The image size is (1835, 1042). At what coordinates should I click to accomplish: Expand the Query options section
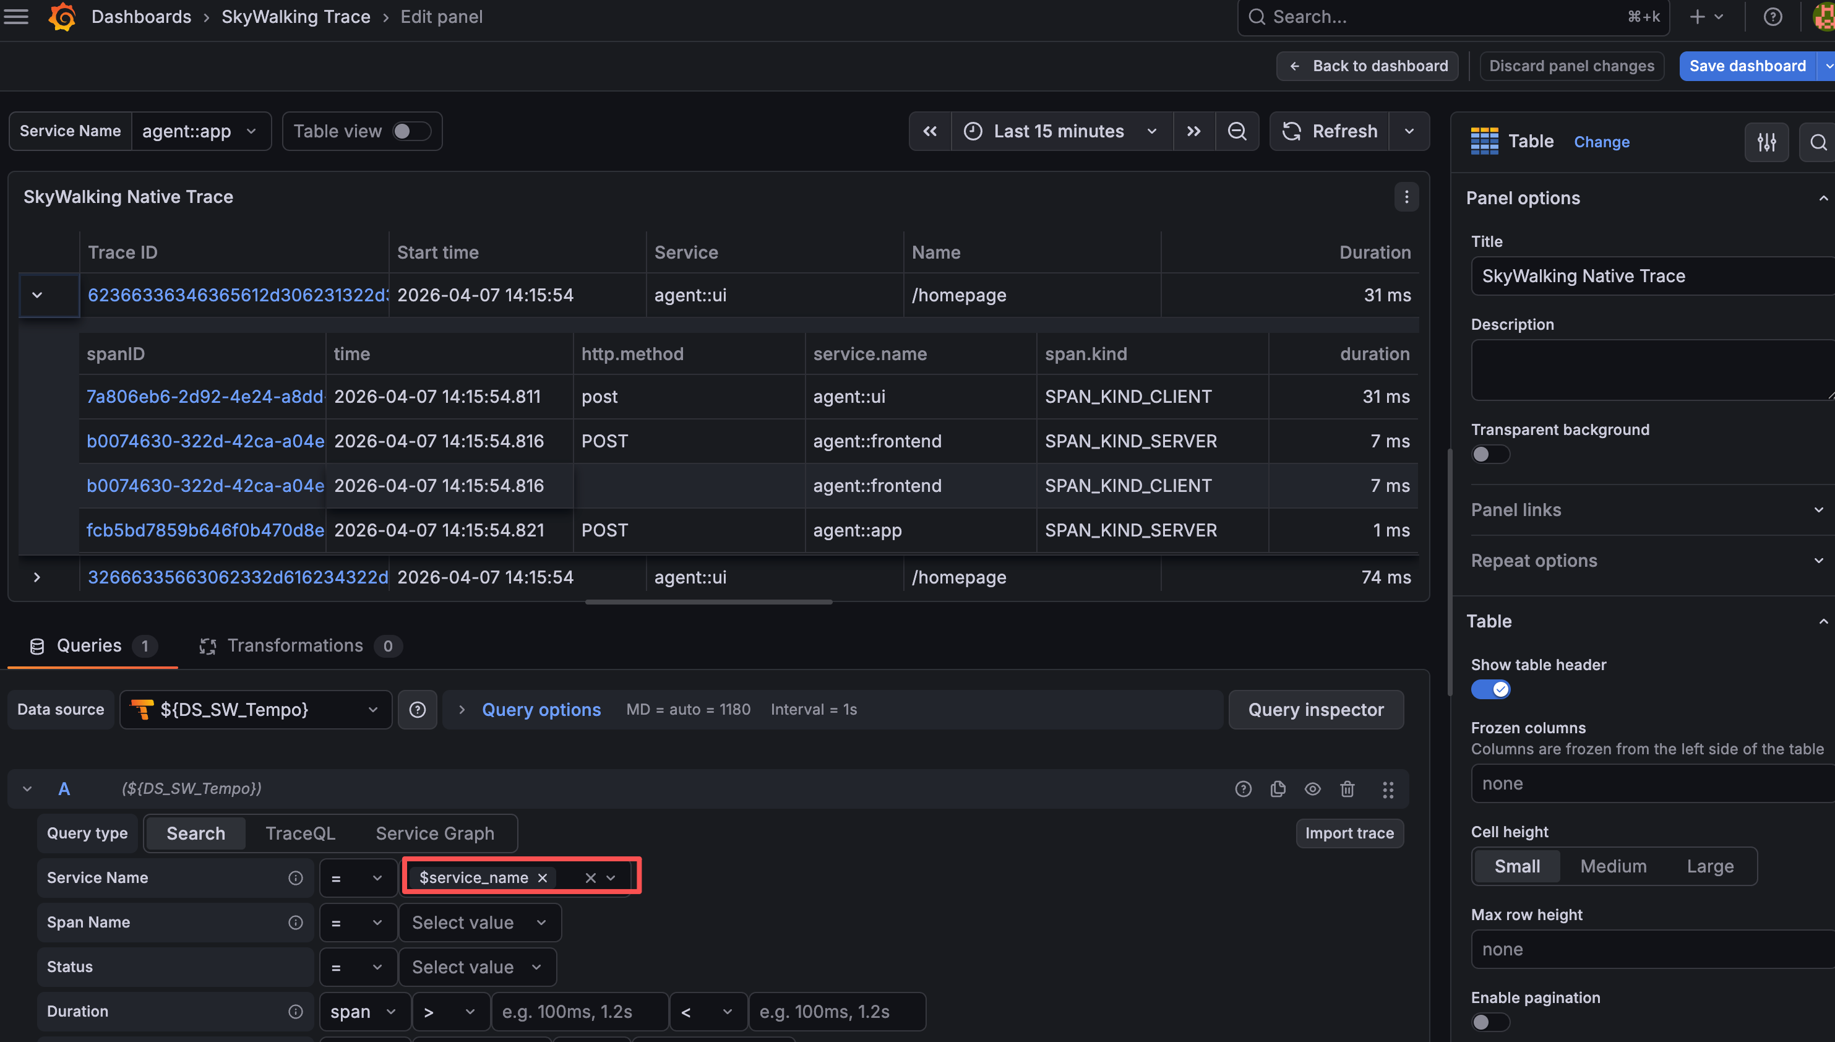(540, 709)
